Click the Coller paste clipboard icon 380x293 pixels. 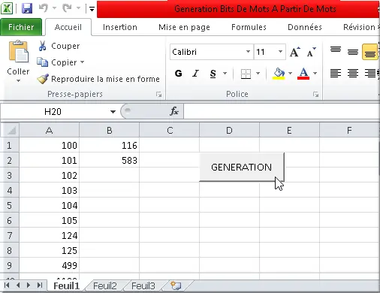[x=19, y=52]
